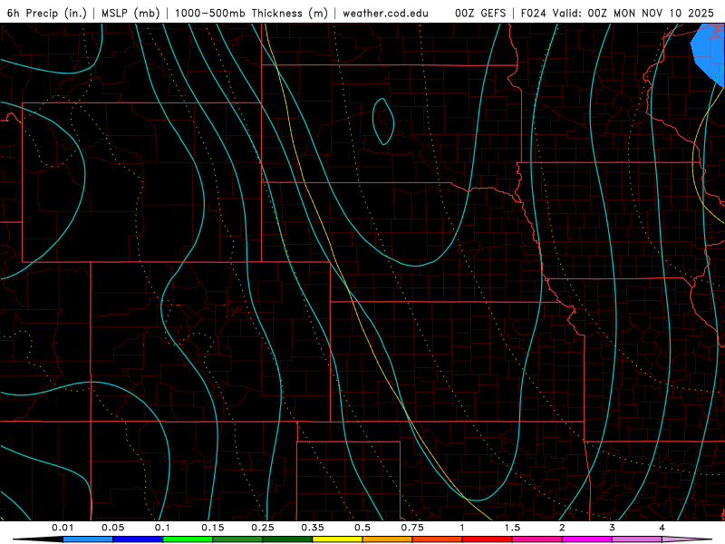Click the legend value 2
Viewport: 725px width, 544px height.
pos(562,528)
